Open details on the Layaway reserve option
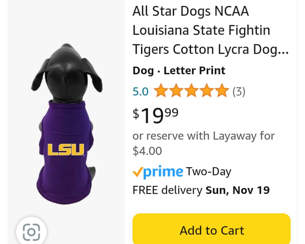Image resolution: width=305 pixels, height=244 pixels. click(x=203, y=143)
